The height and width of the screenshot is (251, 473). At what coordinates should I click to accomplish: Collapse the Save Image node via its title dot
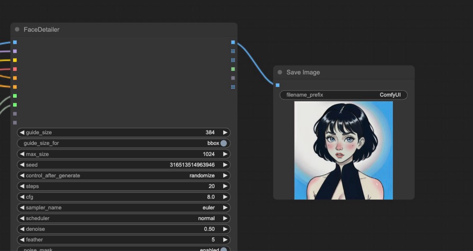coord(280,72)
